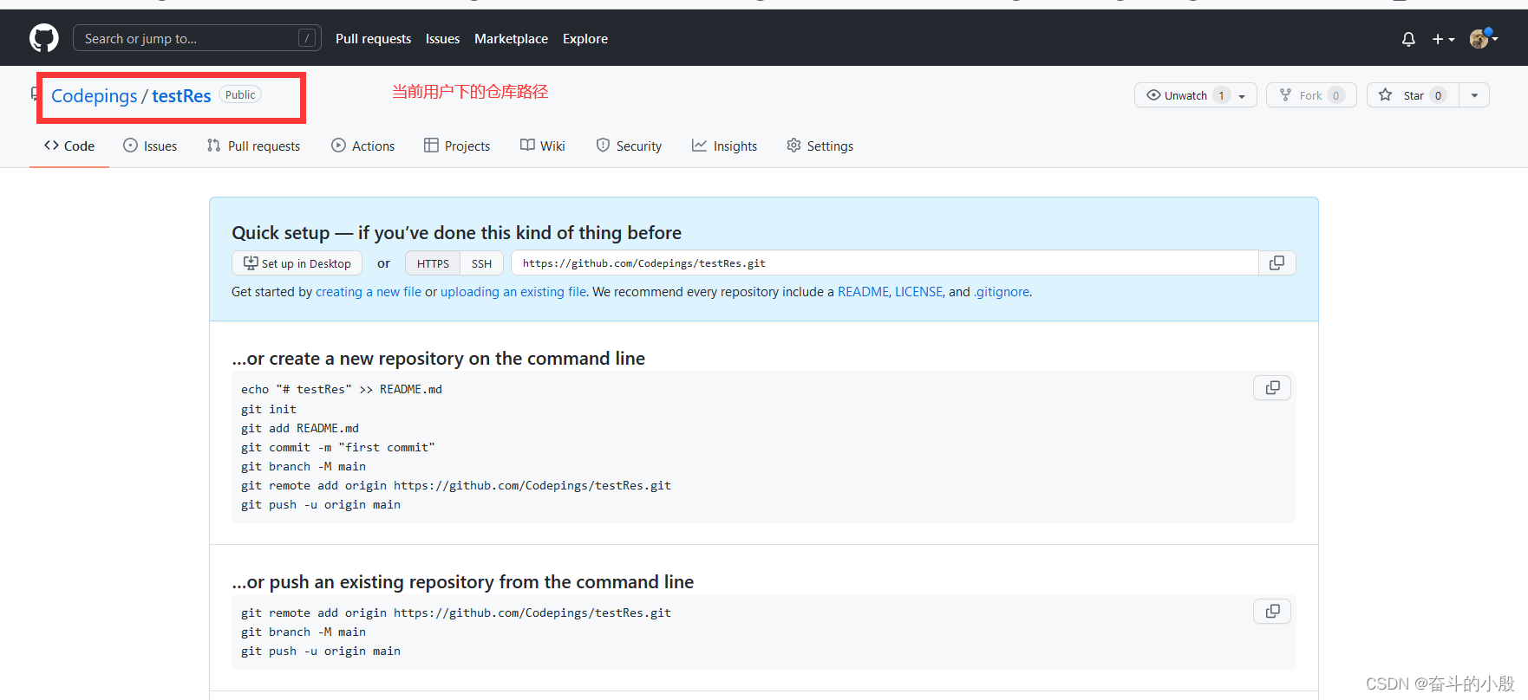Star the repository
1528x700 pixels.
click(x=1414, y=95)
